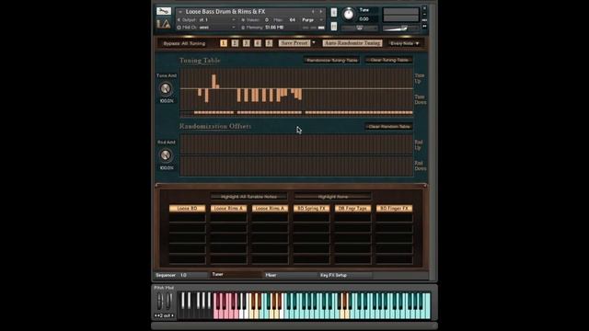Switch to the Mixer tab
Screen dimensions: 589x331
click(290, 275)
